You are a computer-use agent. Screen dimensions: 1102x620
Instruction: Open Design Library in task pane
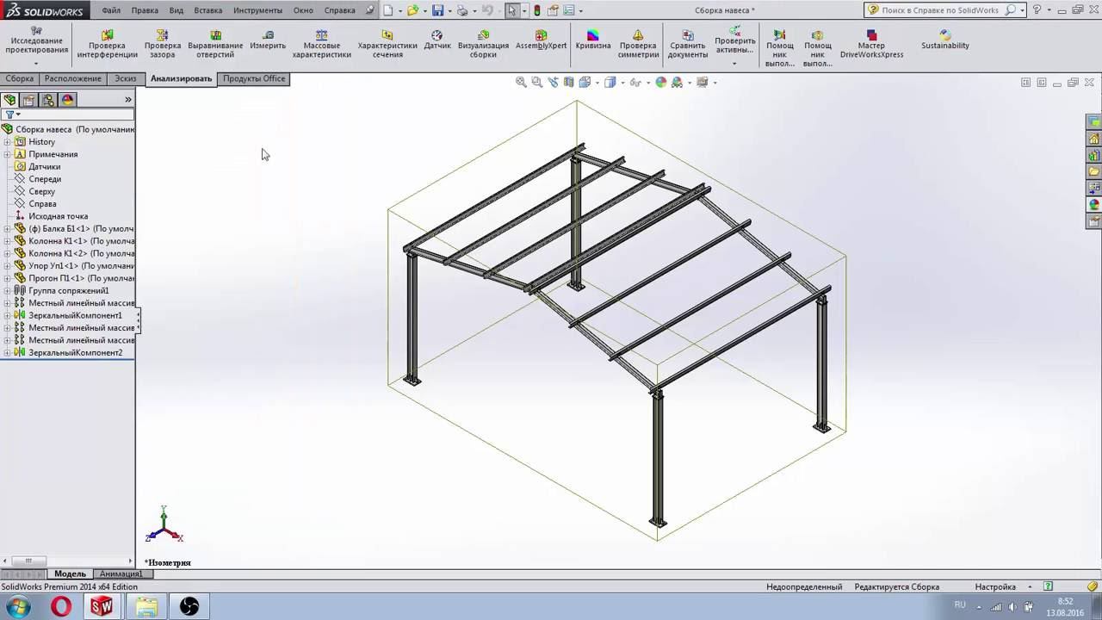tap(1094, 155)
